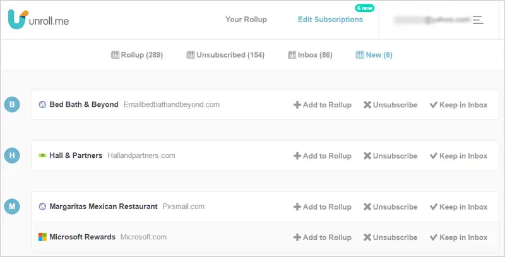Switch to Inbox (86) tab

point(310,55)
